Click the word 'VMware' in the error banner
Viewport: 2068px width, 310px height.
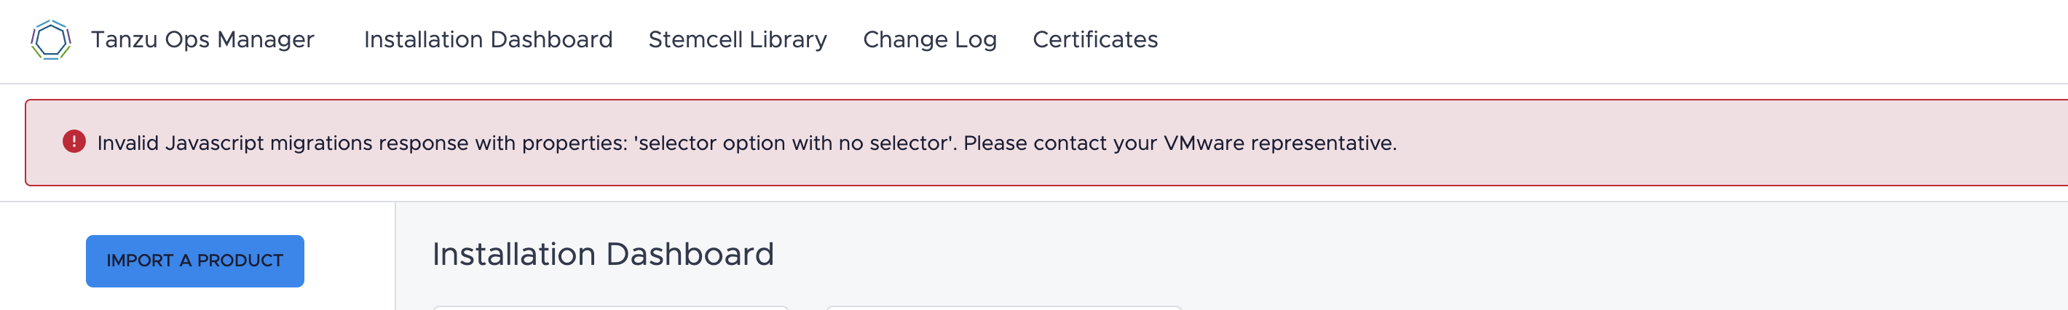click(x=1204, y=143)
